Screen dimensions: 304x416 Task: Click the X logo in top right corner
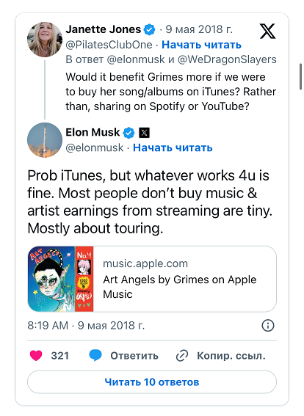(x=267, y=31)
